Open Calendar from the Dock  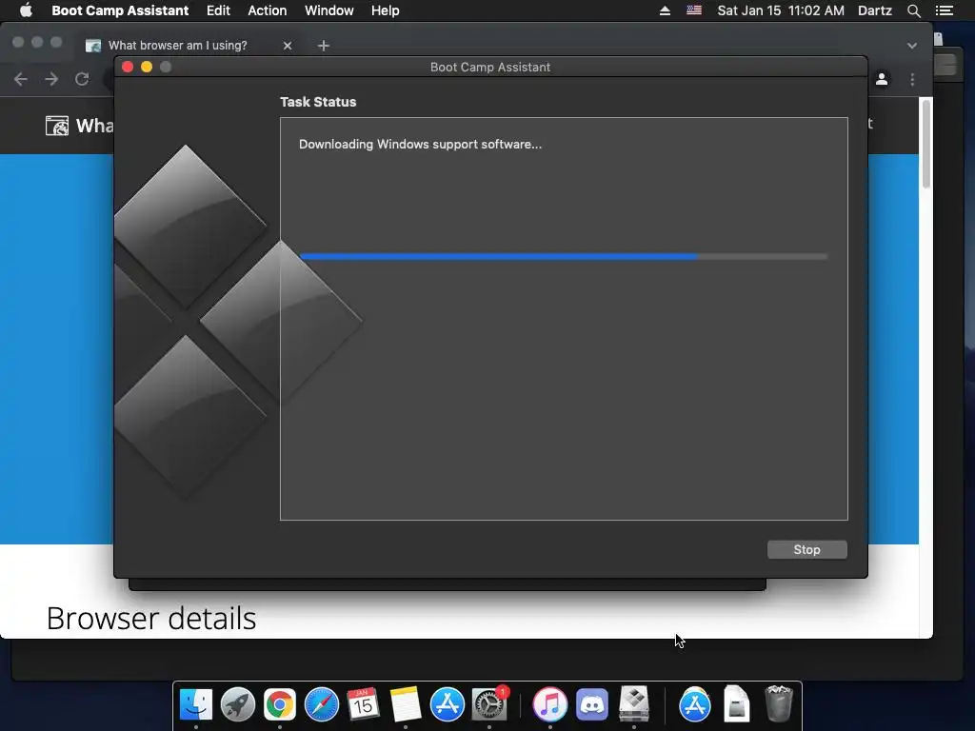pos(363,704)
